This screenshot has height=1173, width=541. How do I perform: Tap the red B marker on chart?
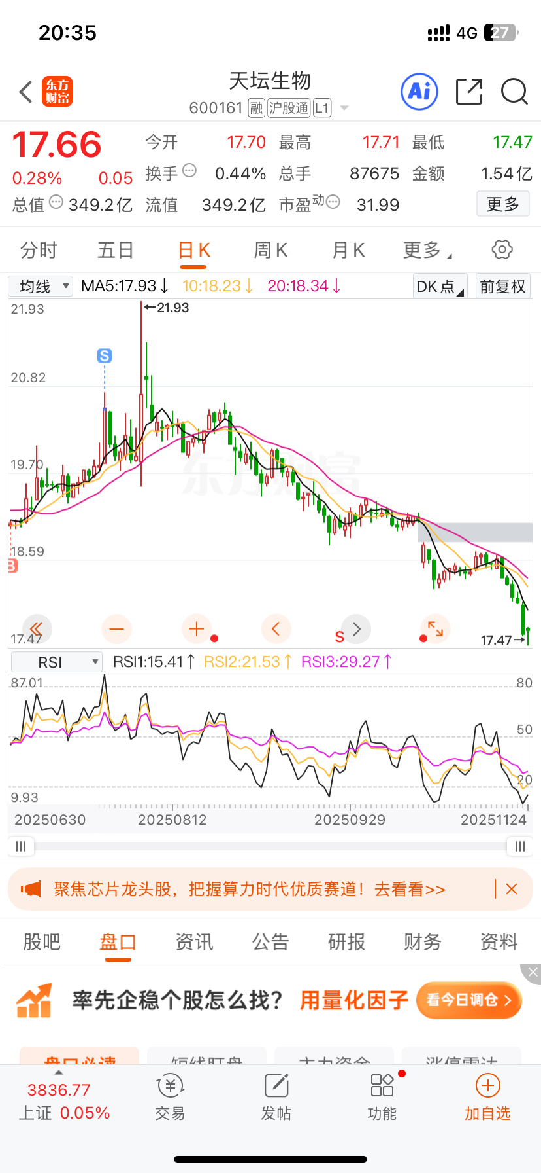click(x=12, y=566)
